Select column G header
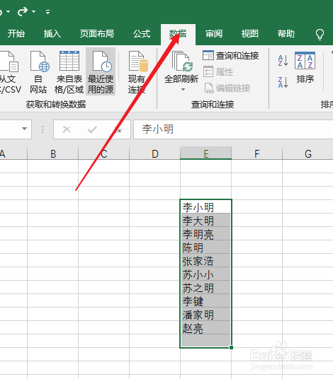 click(307, 153)
